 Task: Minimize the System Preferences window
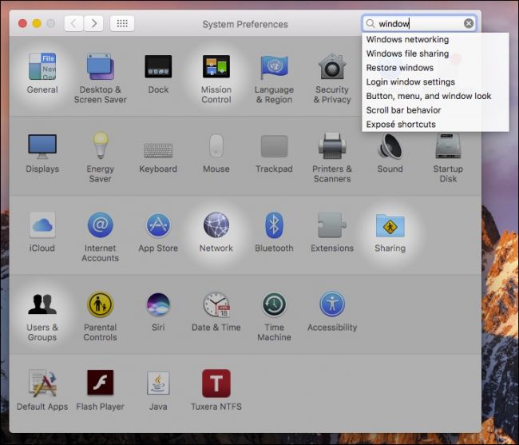point(37,23)
